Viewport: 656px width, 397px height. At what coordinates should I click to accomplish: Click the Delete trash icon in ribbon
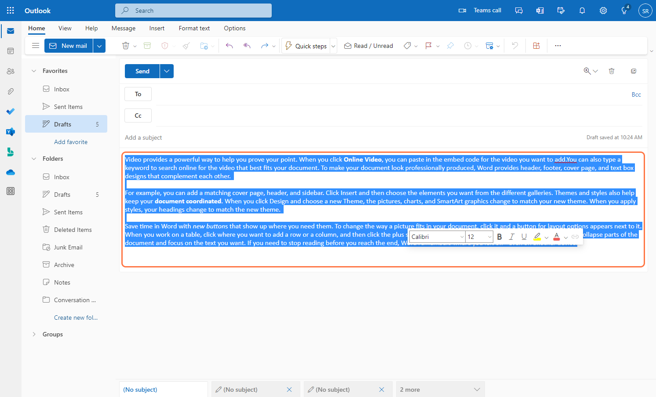tap(126, 46)
